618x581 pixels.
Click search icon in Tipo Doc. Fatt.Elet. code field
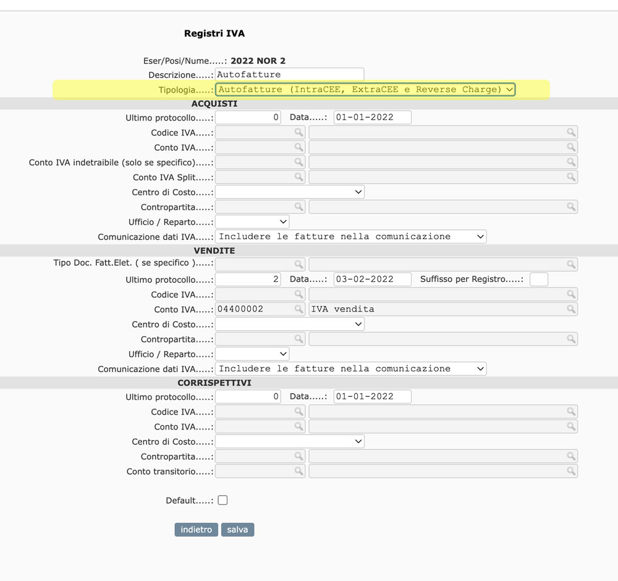(298, 264)
